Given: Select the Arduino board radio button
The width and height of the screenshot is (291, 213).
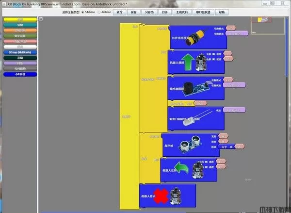Looking at the screenshot, I should [x=99, y=12].
